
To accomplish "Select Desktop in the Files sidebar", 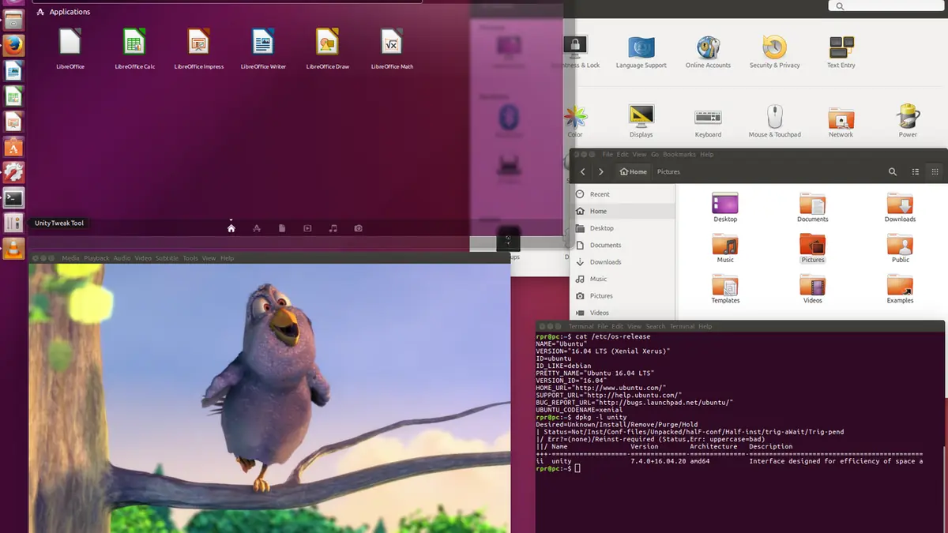I will click(623, 228).
